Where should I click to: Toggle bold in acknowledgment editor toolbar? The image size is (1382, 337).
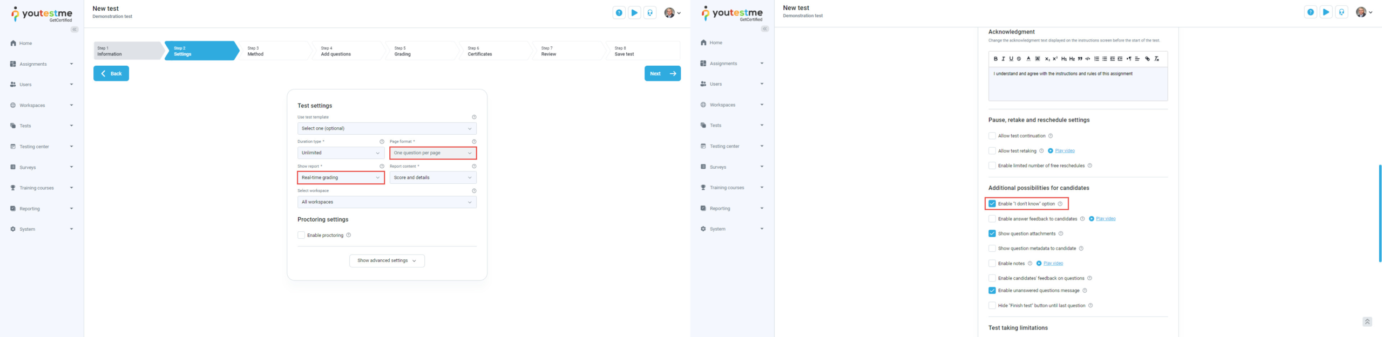pos(995,59)
